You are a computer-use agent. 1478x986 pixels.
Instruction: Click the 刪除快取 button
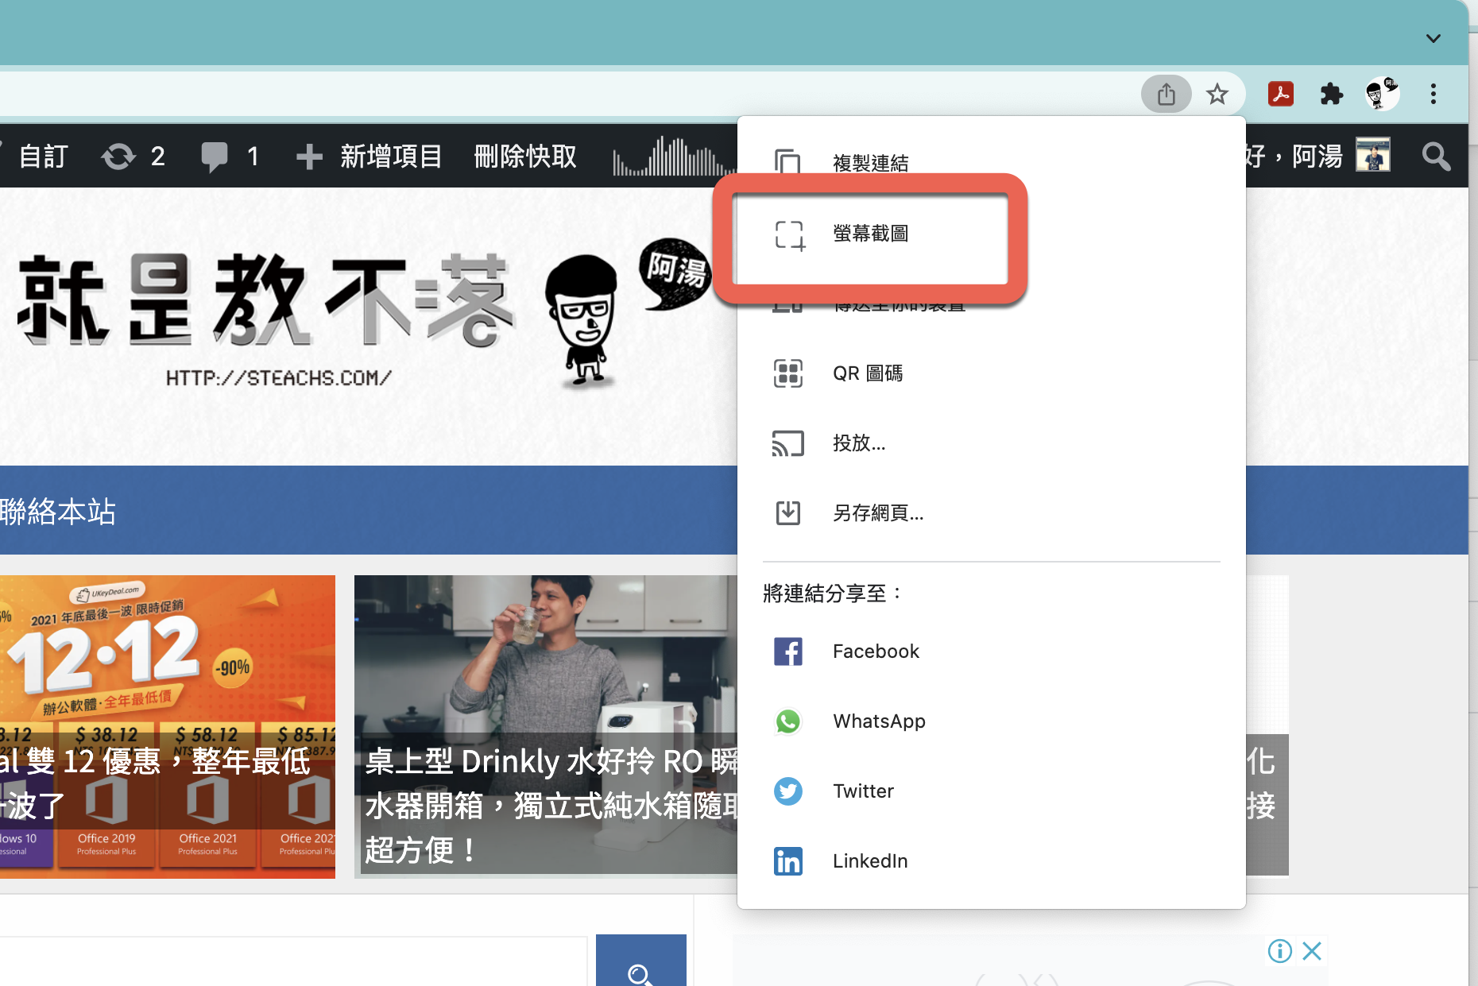[x=524, y=156]
